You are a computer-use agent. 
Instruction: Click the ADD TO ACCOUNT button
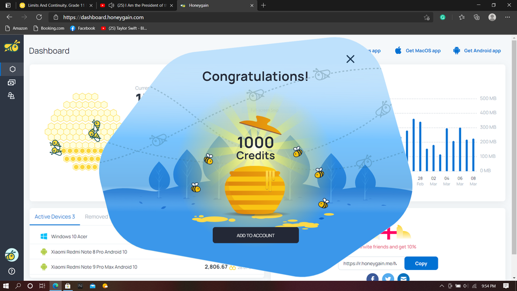point(255,235)
